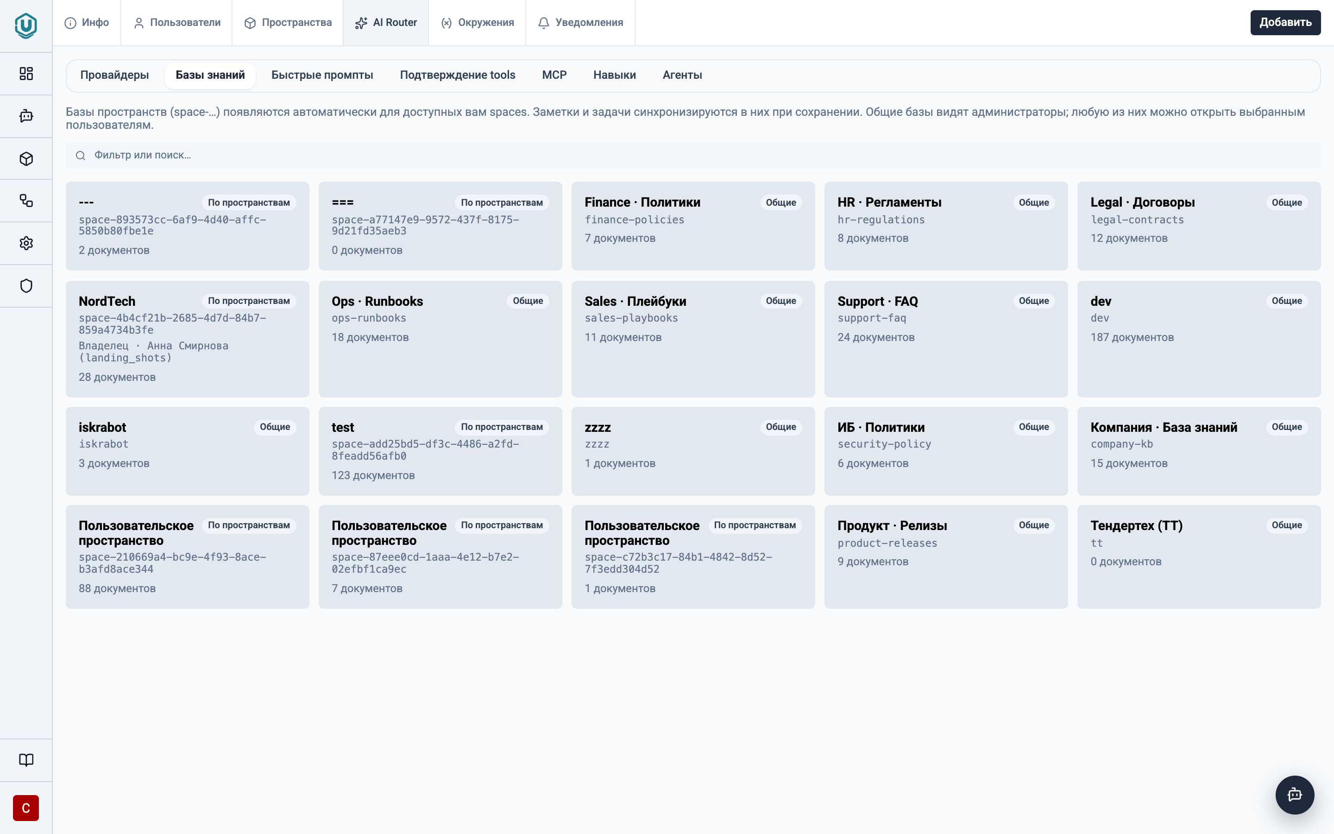Open the Support · FAQ card
Viewport: 1334px width, 834px height.
946,339
